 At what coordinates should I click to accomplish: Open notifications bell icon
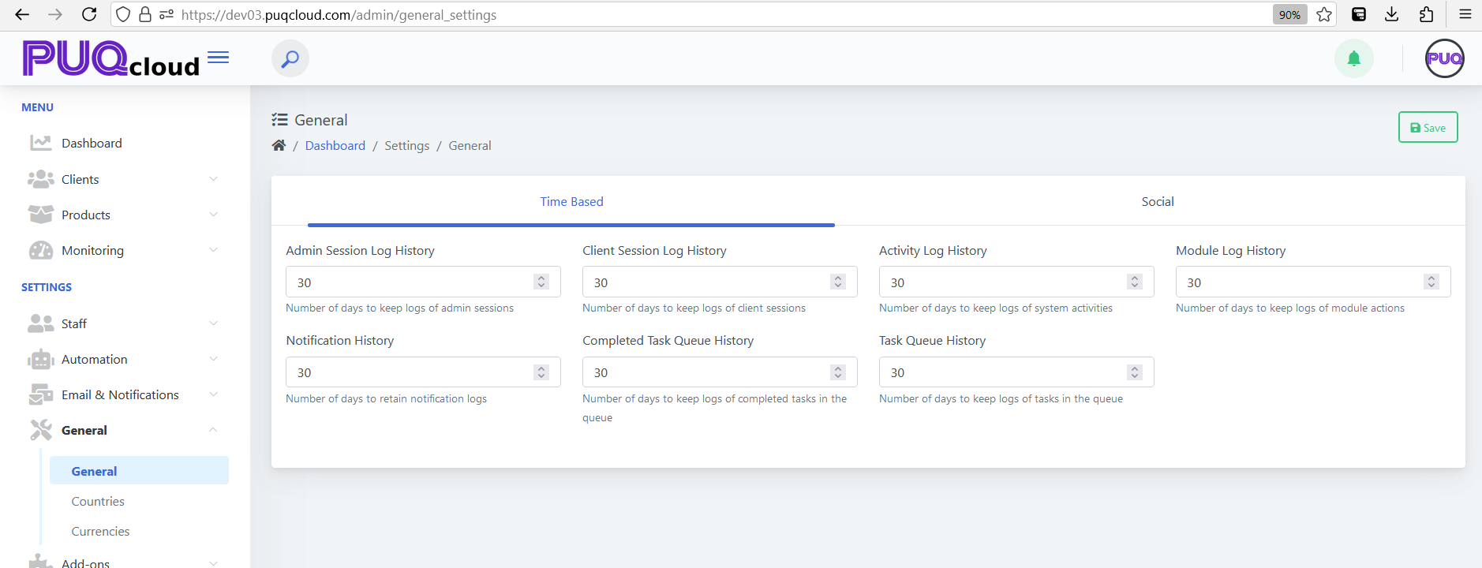pyautogui.click(x=1354, y=58)
